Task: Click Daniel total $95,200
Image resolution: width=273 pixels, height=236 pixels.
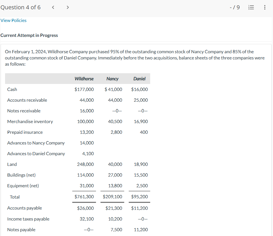Action: pyautogui.click(x=139, y=197)
